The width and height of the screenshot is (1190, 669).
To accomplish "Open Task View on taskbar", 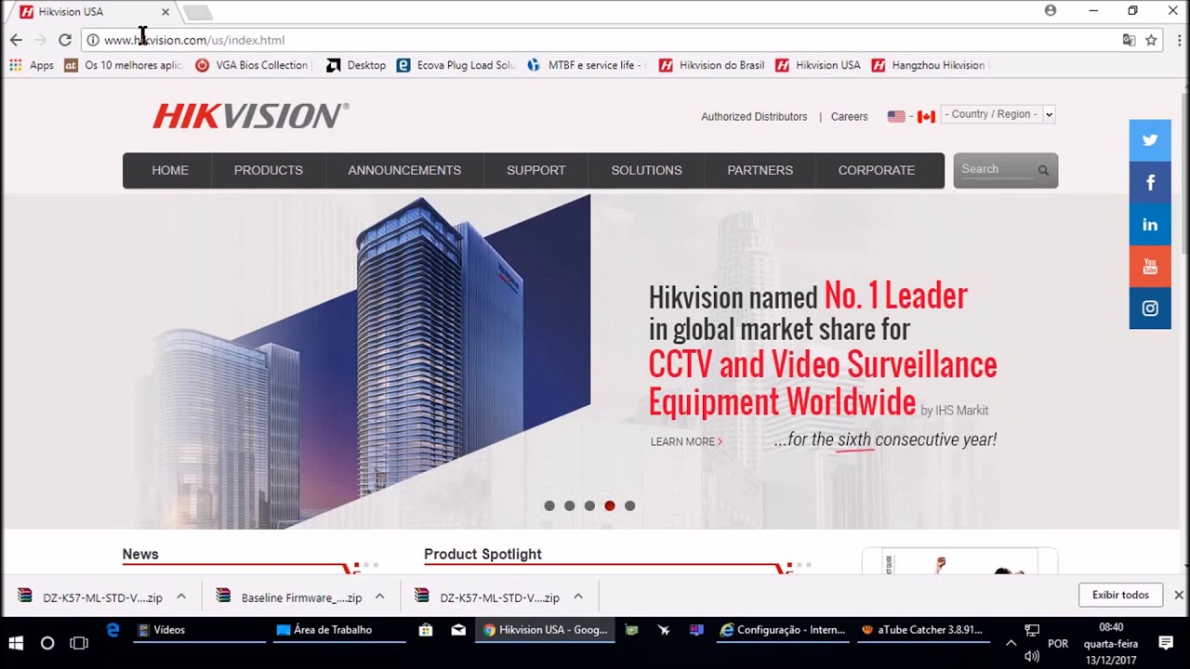I will [79, 642].
